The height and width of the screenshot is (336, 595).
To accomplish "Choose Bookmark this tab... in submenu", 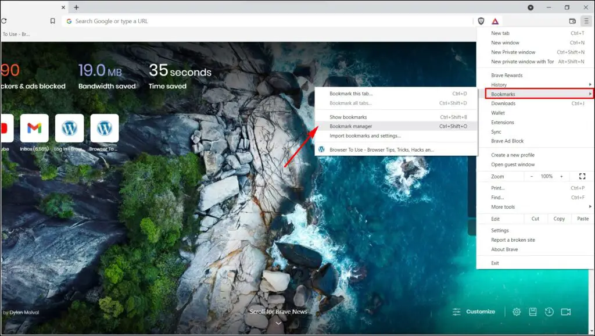I will (396, 94).
